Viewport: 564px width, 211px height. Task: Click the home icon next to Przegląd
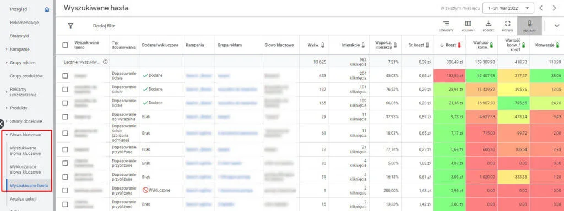coord(47,9)
